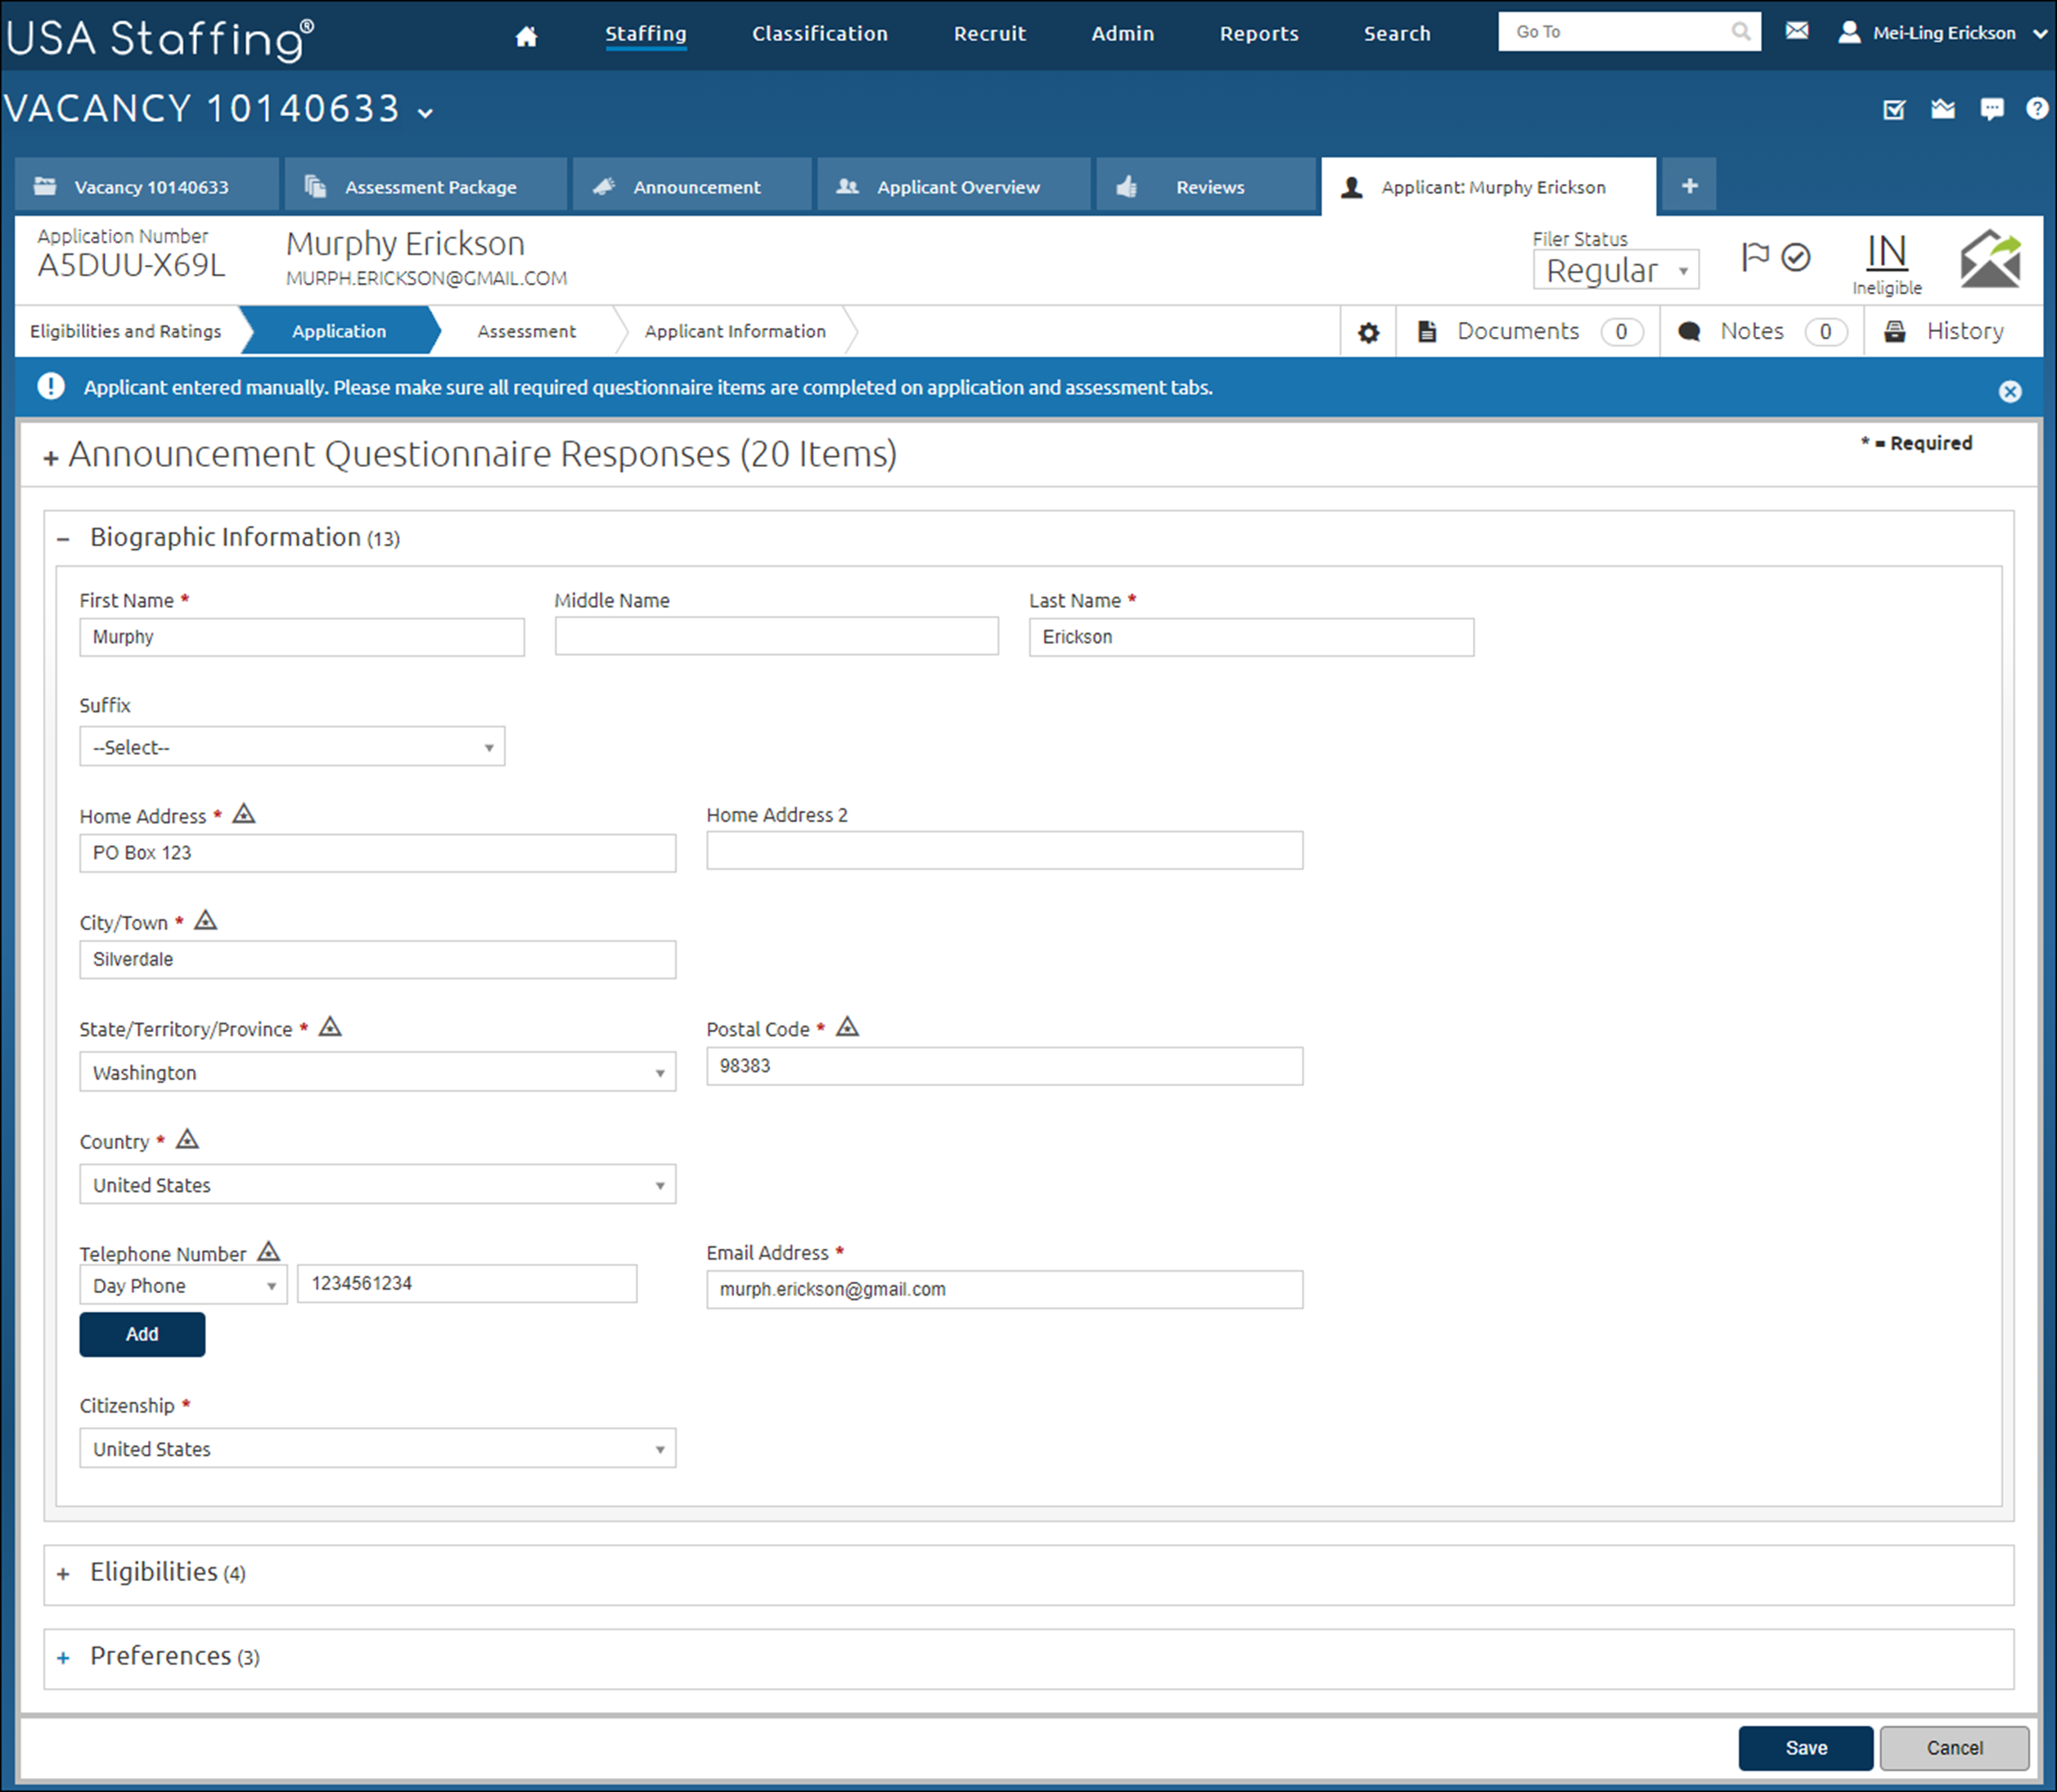Open the Filer Status dropdown
The height and width of the screenshot is (1792, 2057).
click(1615, 270)
